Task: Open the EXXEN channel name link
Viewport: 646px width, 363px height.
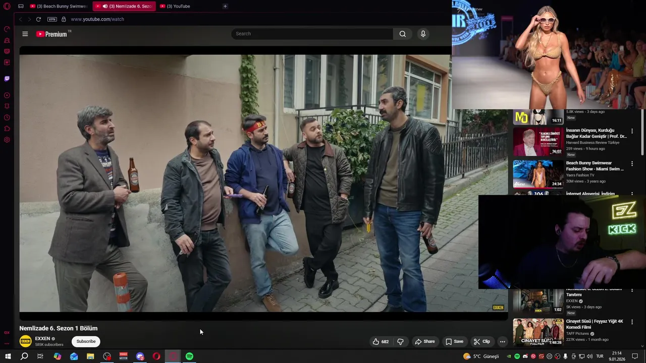Action: 42,339
